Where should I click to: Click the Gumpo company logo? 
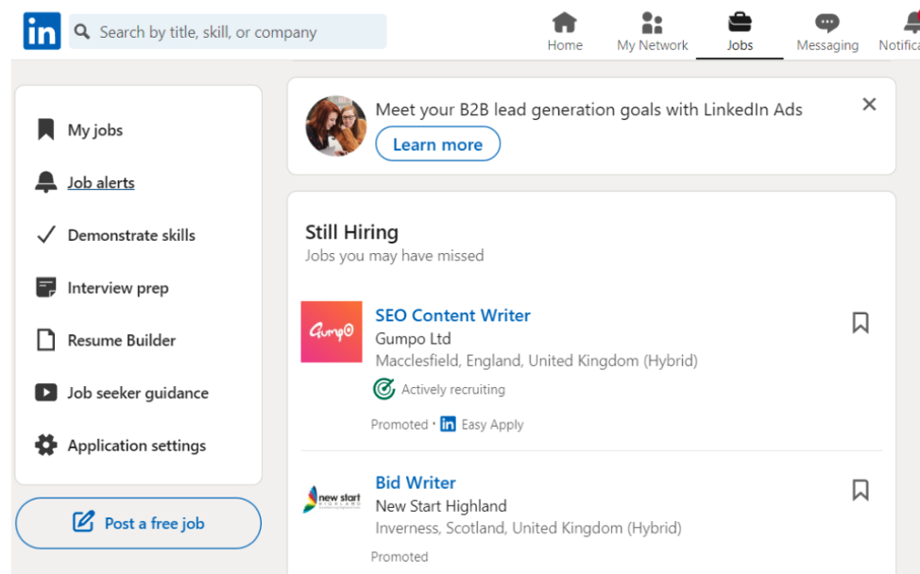coord(332,332)
